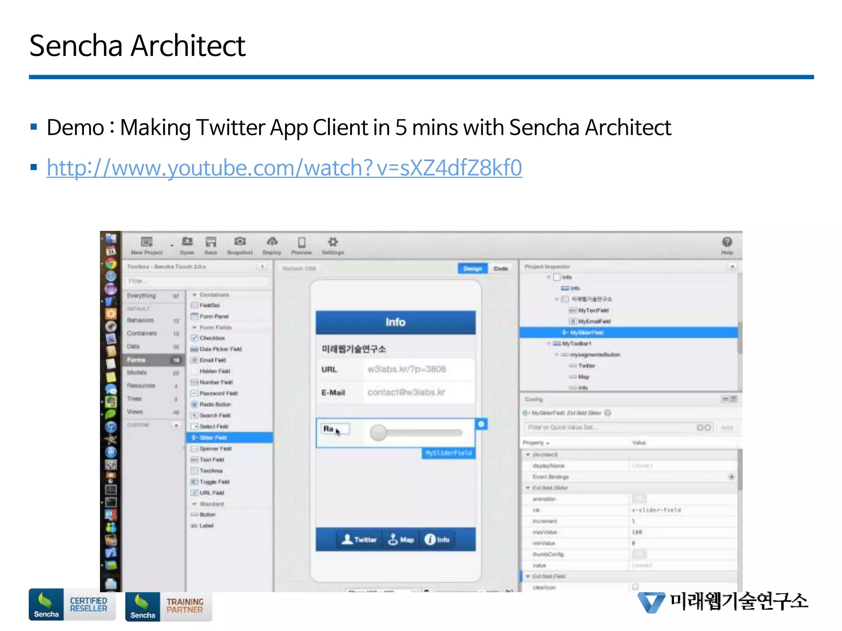This screenshot has width=842, height=631.
Task: Collapse the Containers group in toolbox list
Action: (194, 295)
